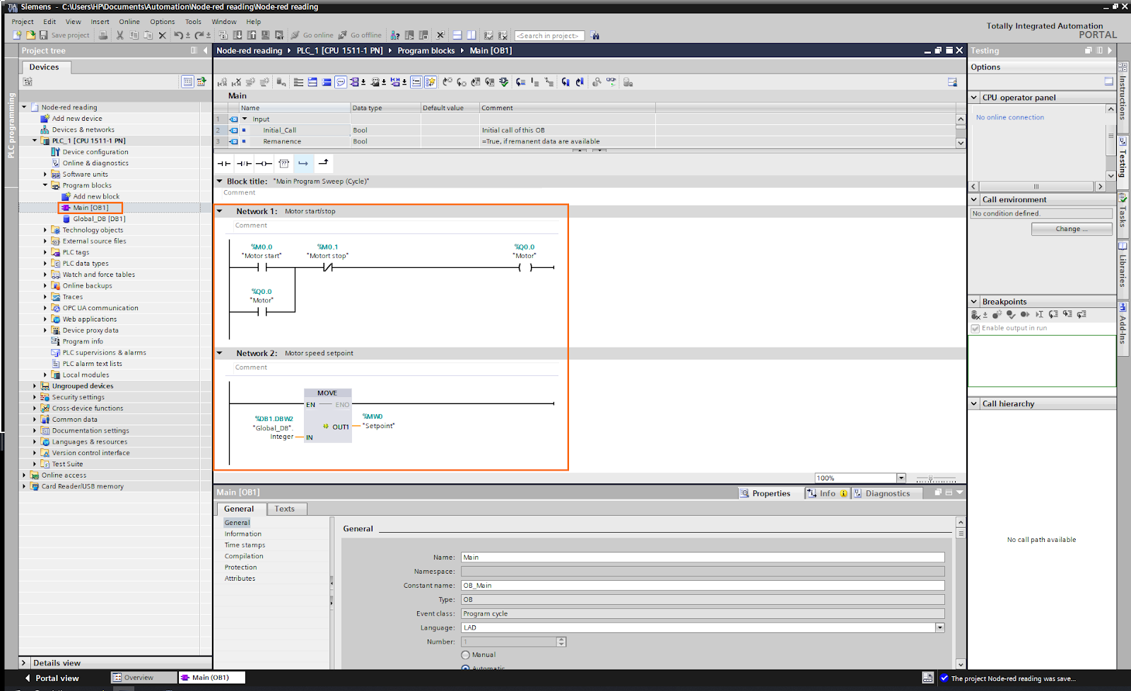1131x691 pixels.
Task: Check the project saved notification checkbox
Action: point(945,678)
